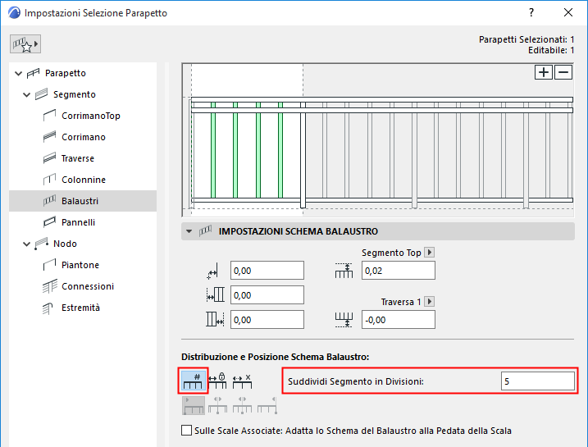Click the first offset value field 0,00

(267, 271)
